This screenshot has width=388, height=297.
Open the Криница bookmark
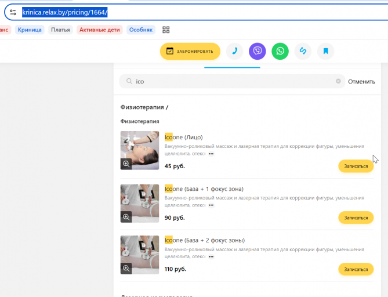coord(30,30)
